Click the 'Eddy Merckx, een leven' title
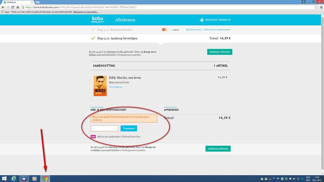The image size is (324, 182). tap(125, 78)
